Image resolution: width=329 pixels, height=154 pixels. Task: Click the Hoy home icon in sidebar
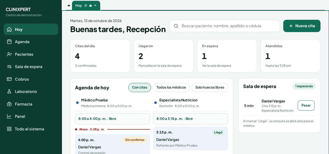(x=9, y=29)
